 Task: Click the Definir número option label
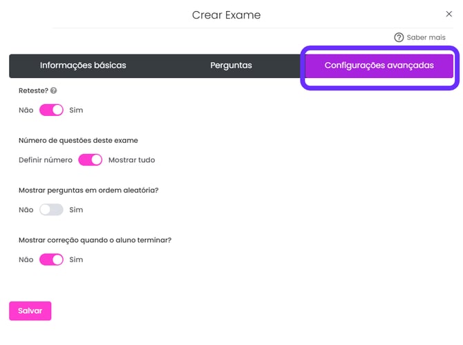[x=46, y=160]
